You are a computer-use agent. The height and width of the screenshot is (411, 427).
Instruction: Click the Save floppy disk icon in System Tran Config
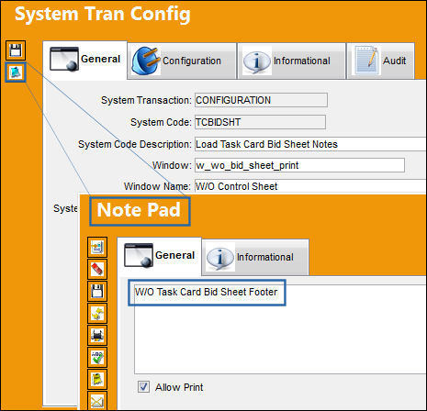[x=16, y=50]
